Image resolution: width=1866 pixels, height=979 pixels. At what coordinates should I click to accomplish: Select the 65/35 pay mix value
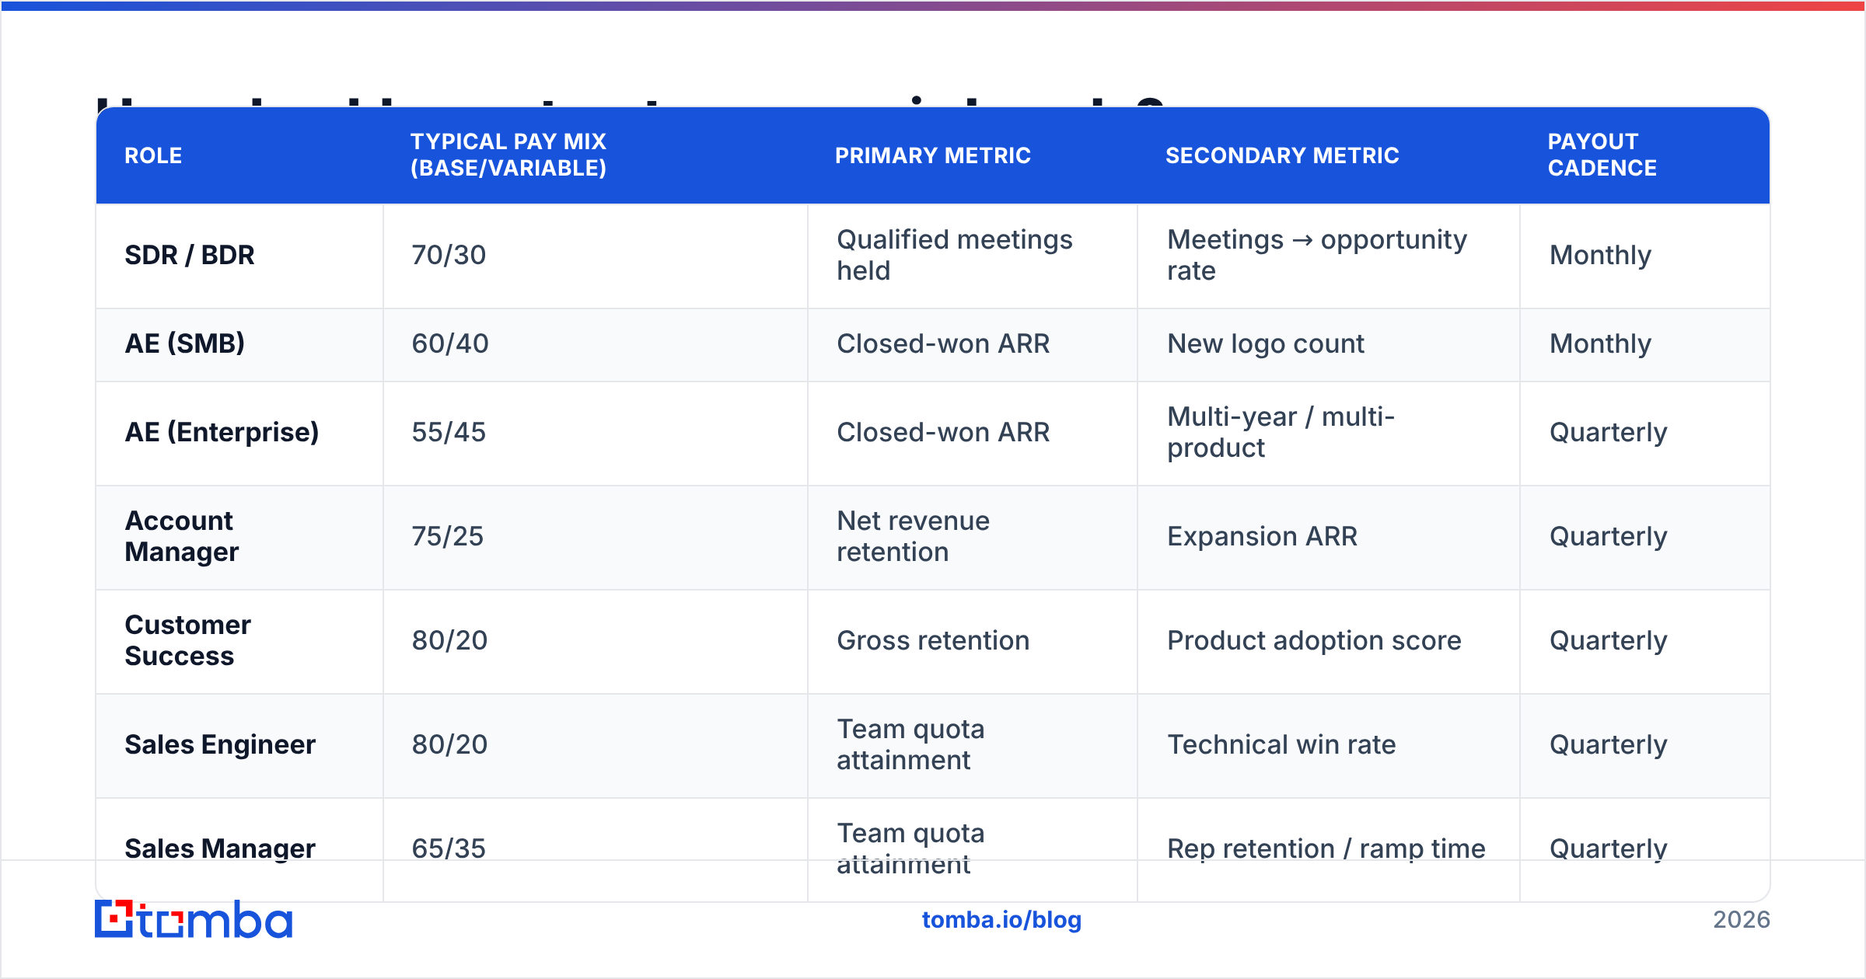[x=449, y=848]
